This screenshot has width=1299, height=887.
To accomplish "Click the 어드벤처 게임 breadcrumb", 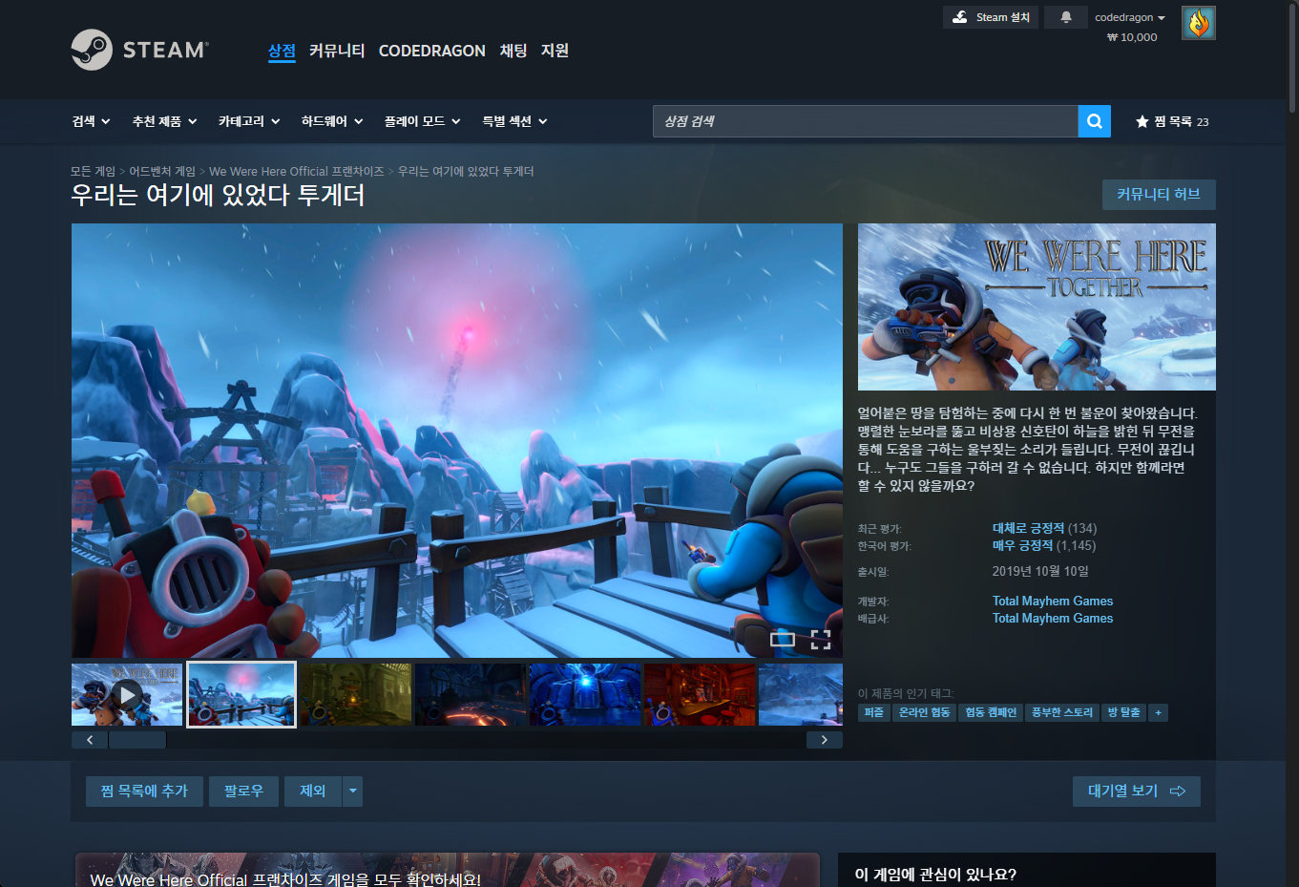I will (x=162, y=172).
